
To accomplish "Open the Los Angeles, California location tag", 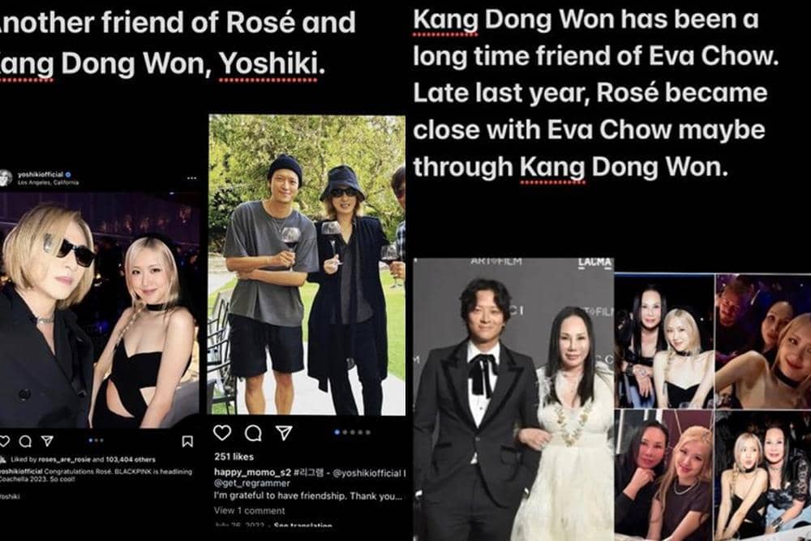I will click(48, 182).
